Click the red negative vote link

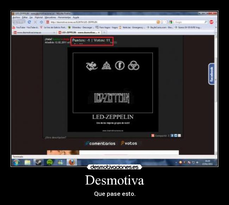(x=66, y=39)
